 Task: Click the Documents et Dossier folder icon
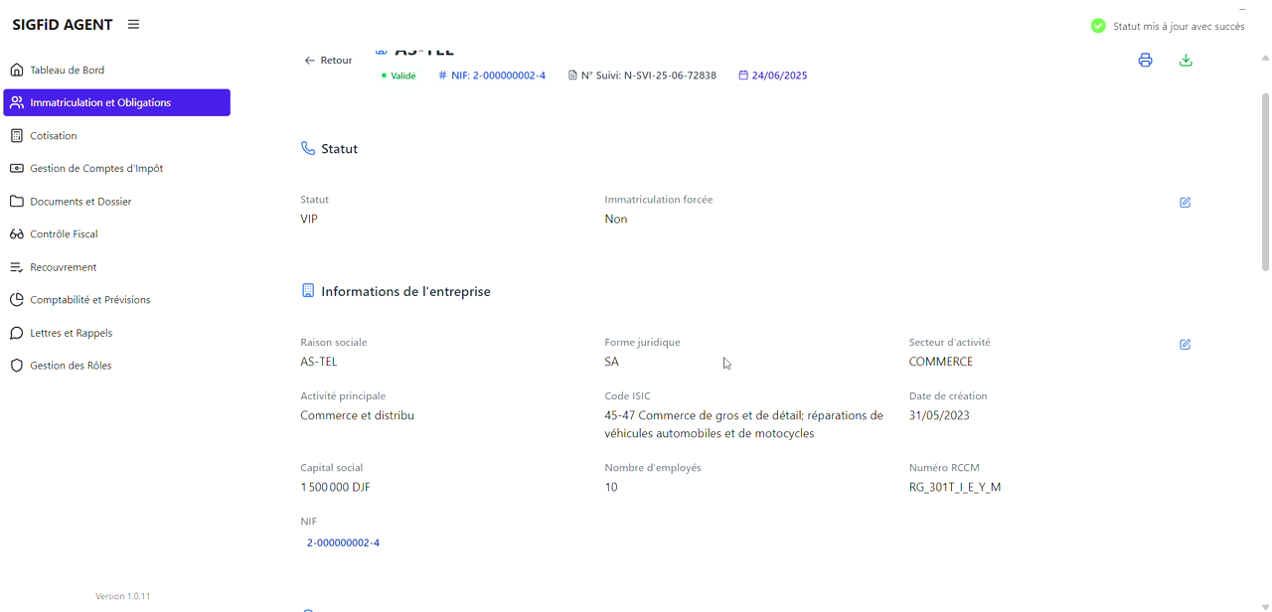click(17, 202)
